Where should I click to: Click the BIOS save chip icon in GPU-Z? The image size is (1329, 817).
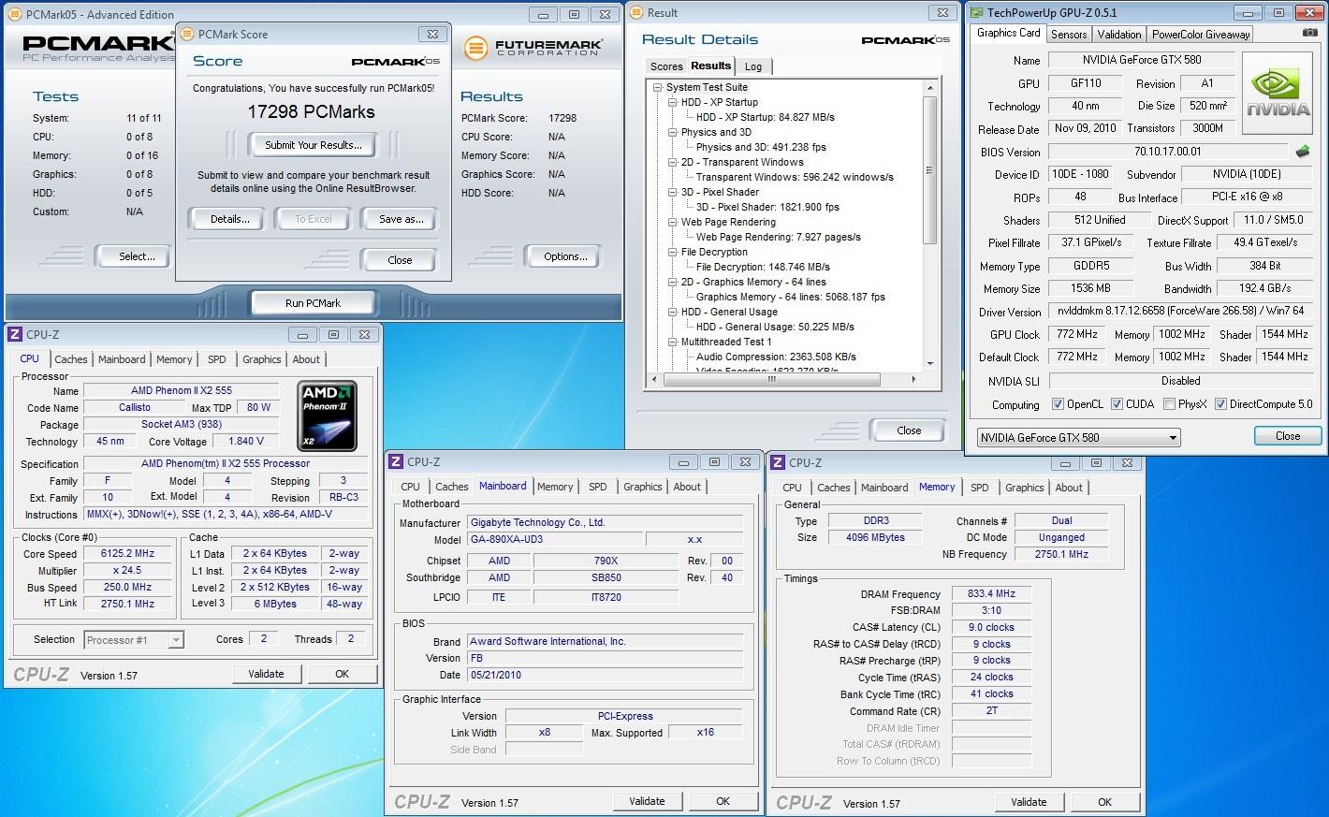1303,151
